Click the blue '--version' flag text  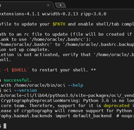tap(25, 90)
